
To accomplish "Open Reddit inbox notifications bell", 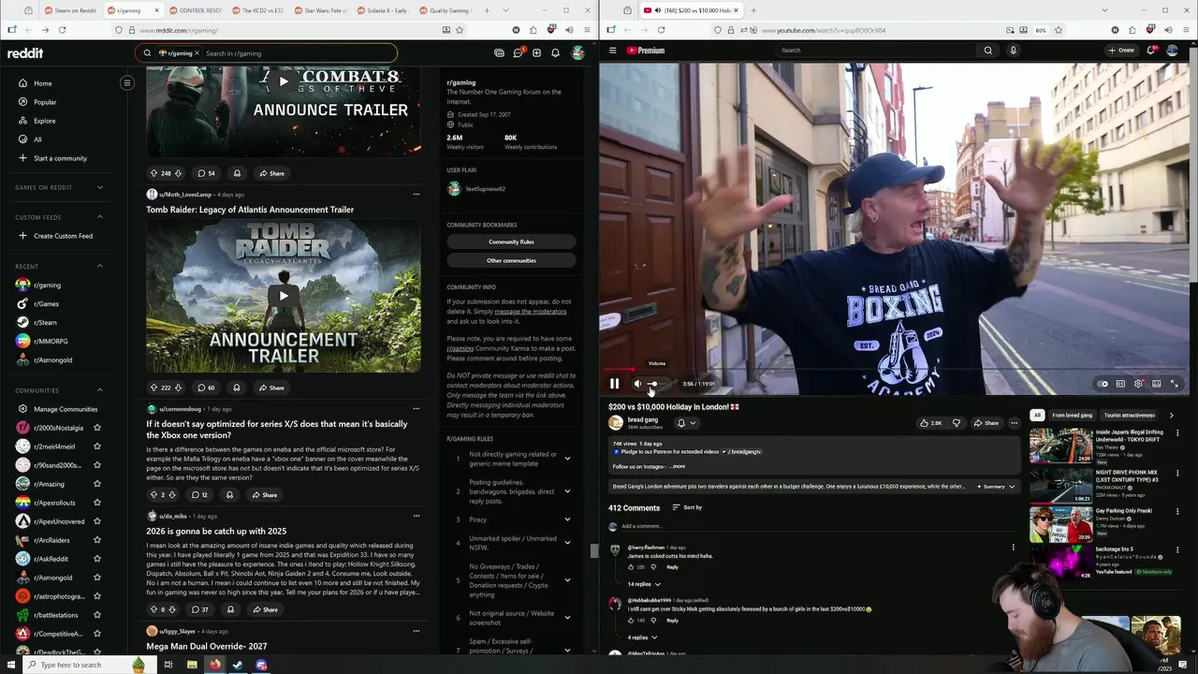I will (555, 52).
